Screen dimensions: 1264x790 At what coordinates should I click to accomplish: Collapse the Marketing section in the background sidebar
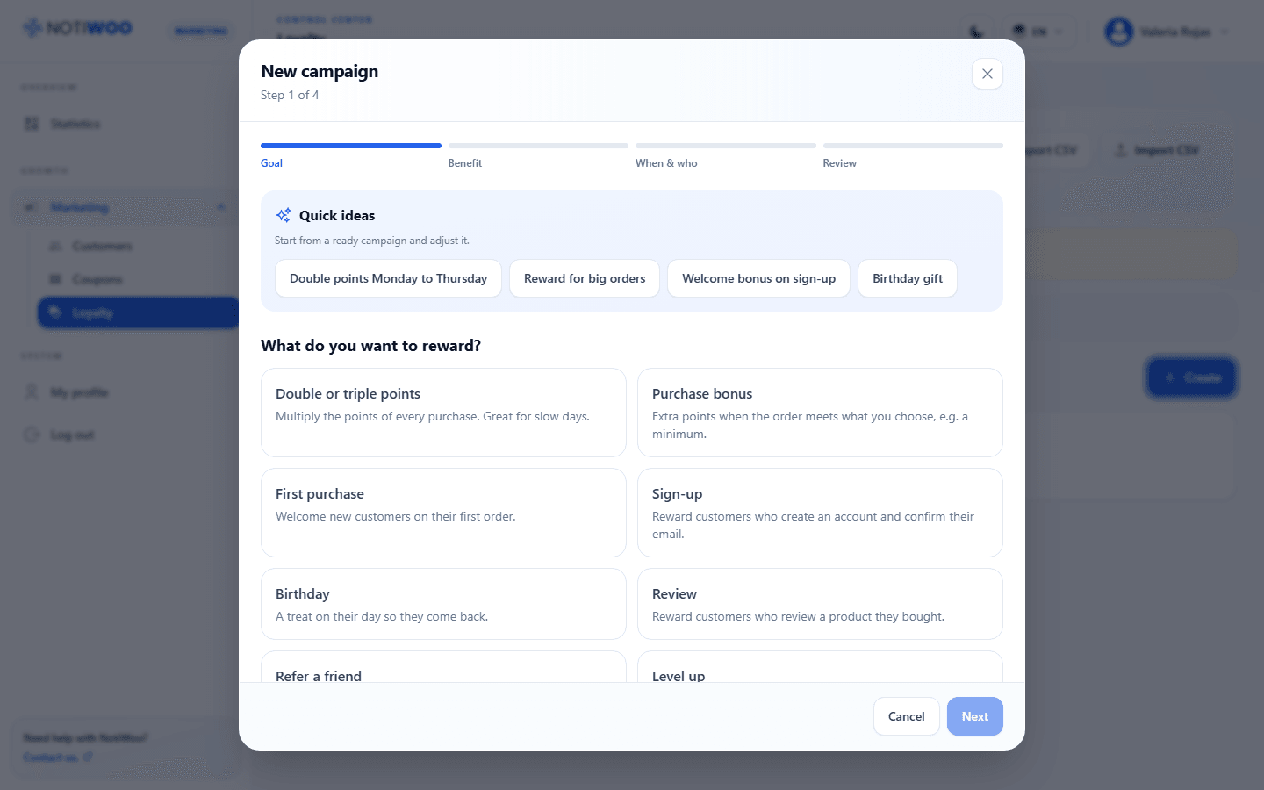click(221, 207)
